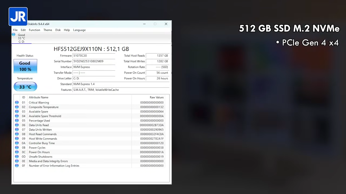Click the 33 °C temperature indicator
The width and height of the screenshot is (346, 194).
click(x=25, y=86)
